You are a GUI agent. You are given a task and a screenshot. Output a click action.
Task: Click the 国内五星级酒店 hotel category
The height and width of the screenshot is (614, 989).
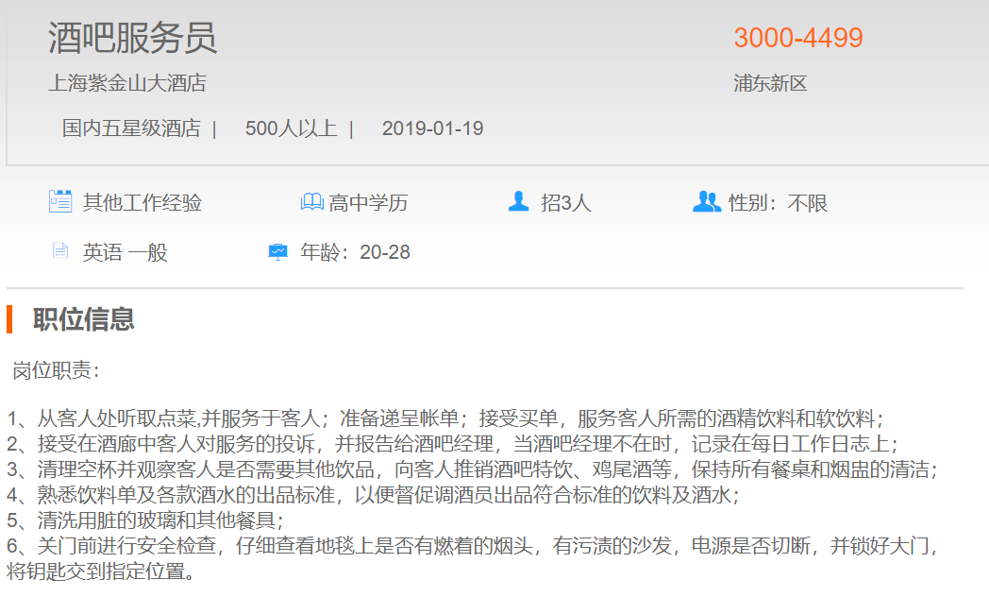pos(131,128)
